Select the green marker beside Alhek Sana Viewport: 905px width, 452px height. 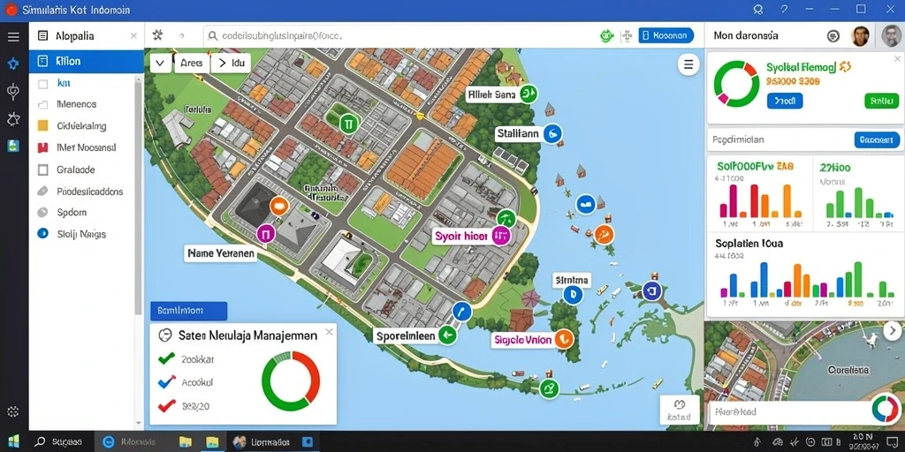(x=529, y=94)
